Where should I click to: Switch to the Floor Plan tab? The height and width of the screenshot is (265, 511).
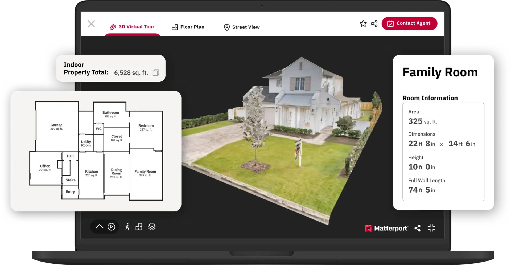[x=188, y=27]
